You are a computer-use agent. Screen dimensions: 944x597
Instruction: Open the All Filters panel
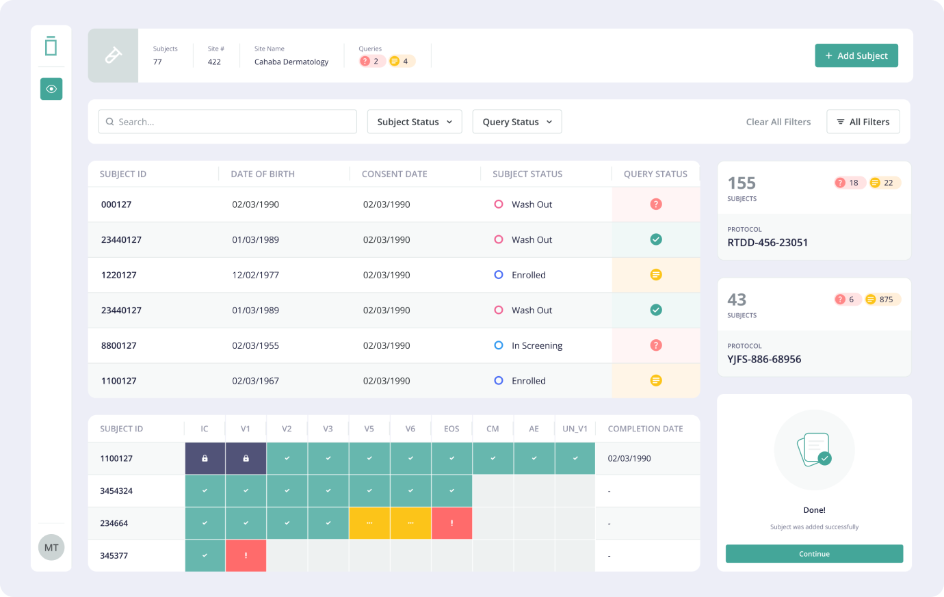click(x=863, y=122)
